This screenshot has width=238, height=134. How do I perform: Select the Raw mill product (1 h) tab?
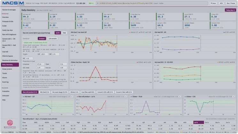pos(30,92)
